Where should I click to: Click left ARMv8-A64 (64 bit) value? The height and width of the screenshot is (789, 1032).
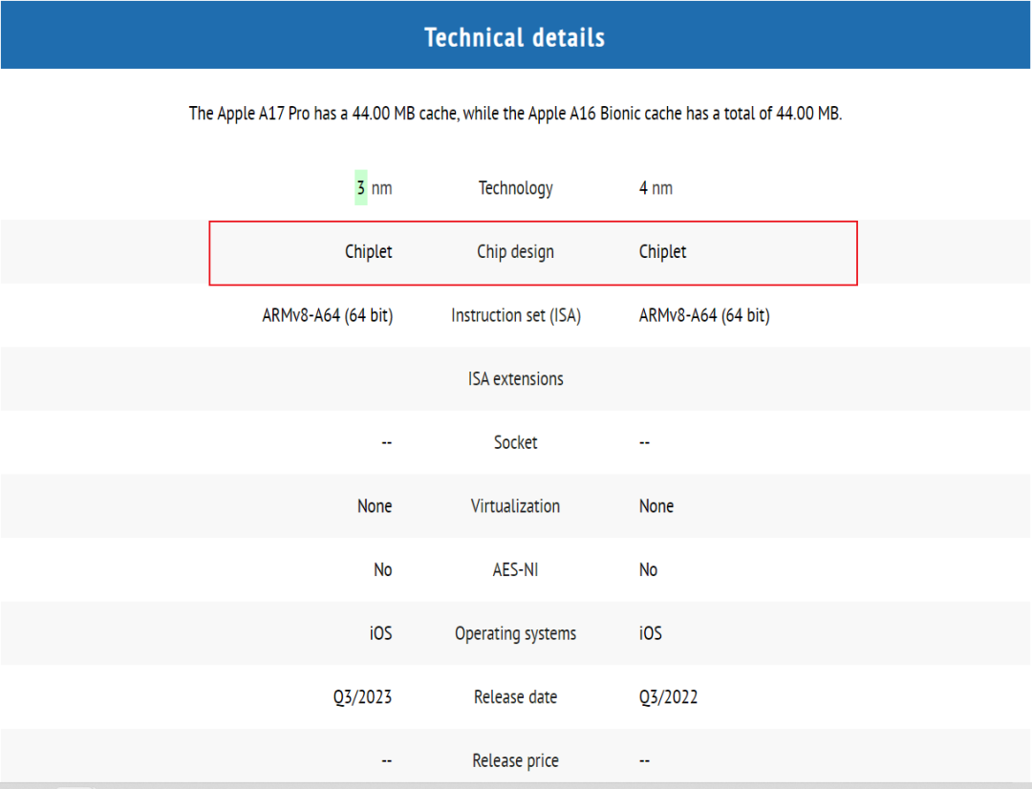328,315
